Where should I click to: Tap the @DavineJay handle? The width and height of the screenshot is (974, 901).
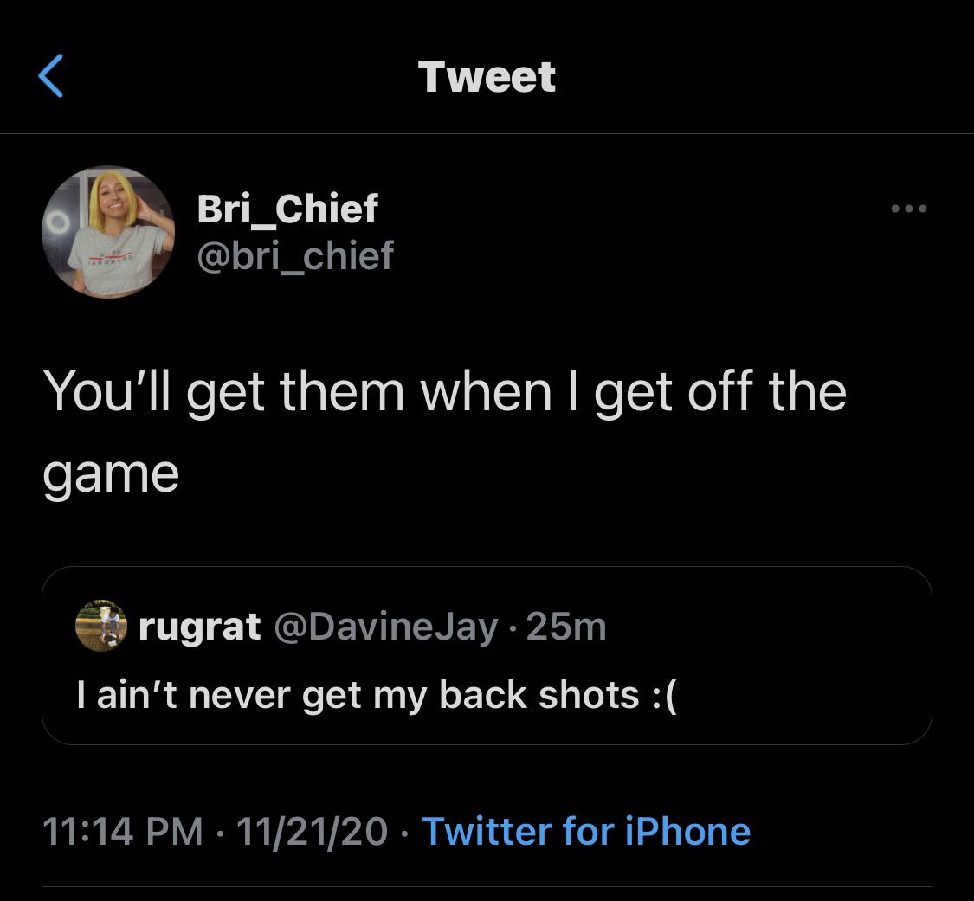tap(386, 626)
